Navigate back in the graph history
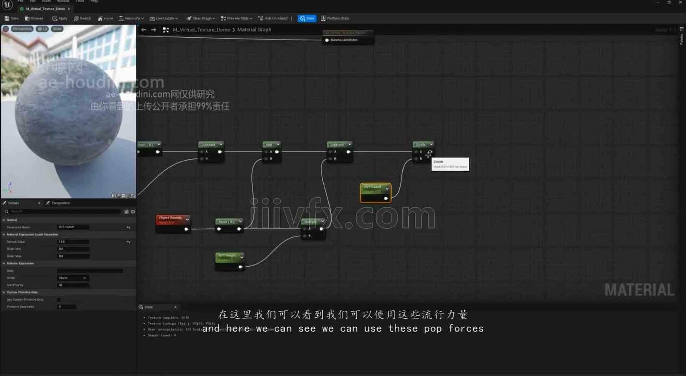Image resolution: width=686 pixels, height=376 pixels. pos(144,30)
